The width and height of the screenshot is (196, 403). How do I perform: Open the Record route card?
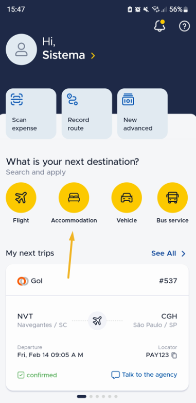86,114
